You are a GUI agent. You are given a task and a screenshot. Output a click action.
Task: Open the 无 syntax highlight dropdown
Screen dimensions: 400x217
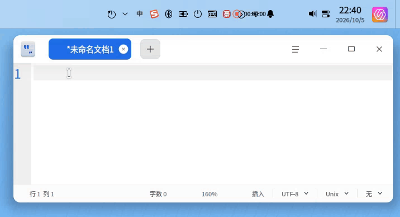tap(374, 194)
